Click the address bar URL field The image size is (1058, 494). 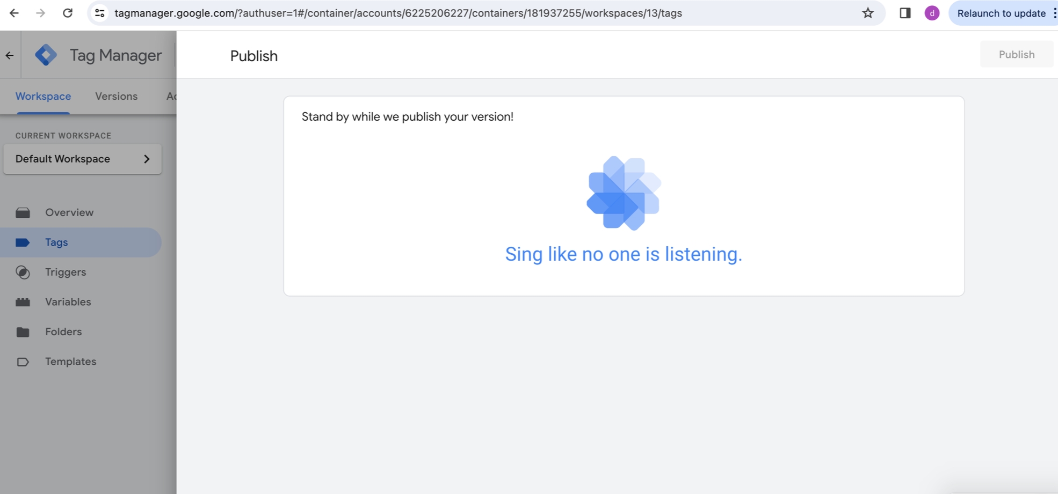point(397,13)
